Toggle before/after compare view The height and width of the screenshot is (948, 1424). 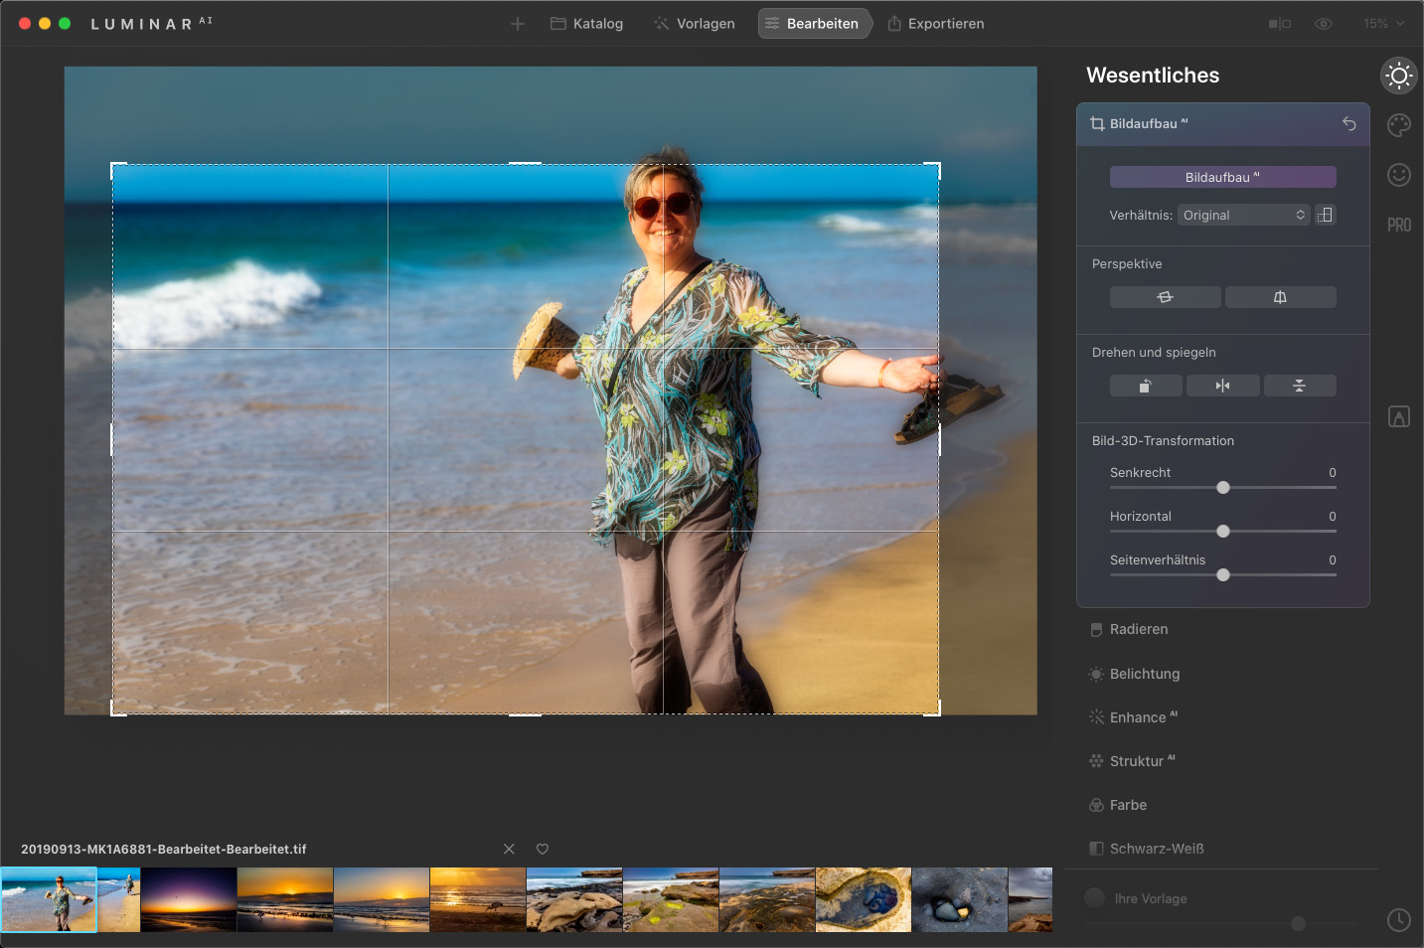[x=1279, y=24]
